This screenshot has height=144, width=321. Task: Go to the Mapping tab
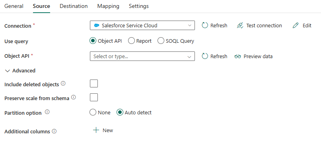pyautogui.click(x=108, y=6)
